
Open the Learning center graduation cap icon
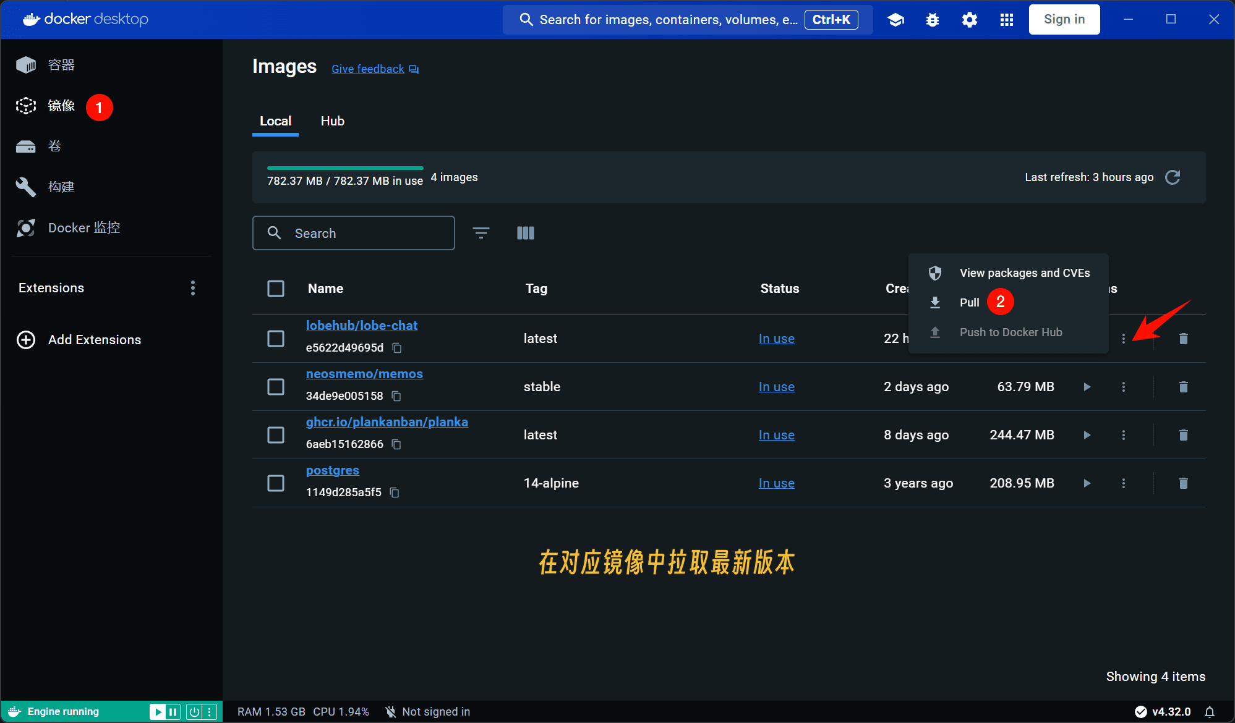point(895,20)
